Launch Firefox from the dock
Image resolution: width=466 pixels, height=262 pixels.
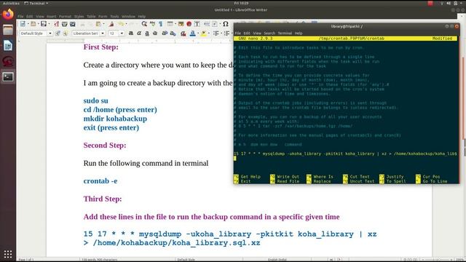click(x=8, y=15)
